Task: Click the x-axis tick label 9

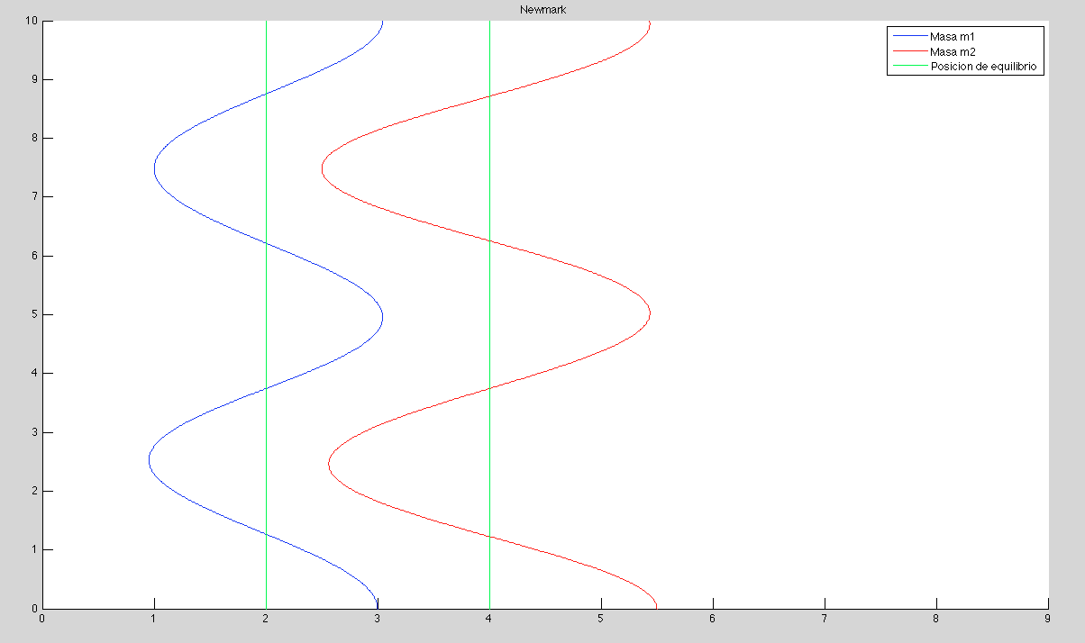Action: point(1047,620)
